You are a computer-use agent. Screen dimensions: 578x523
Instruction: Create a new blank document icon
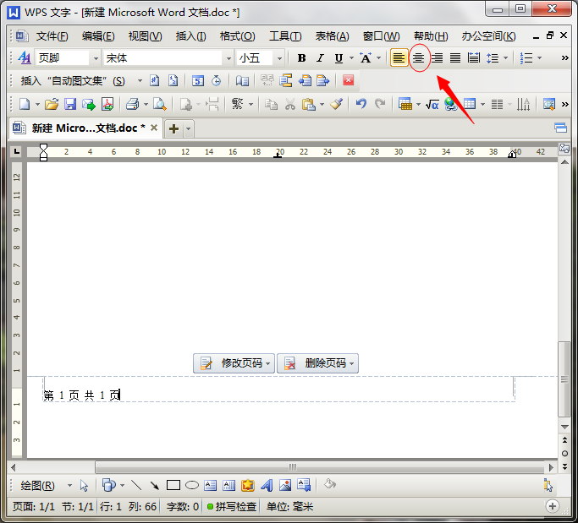25,105
